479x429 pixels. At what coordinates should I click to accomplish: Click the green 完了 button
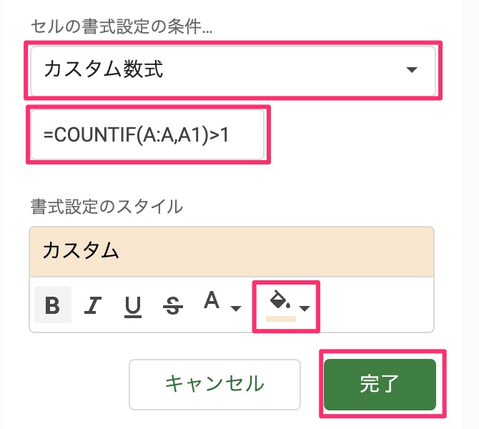(x=380, y=385)
